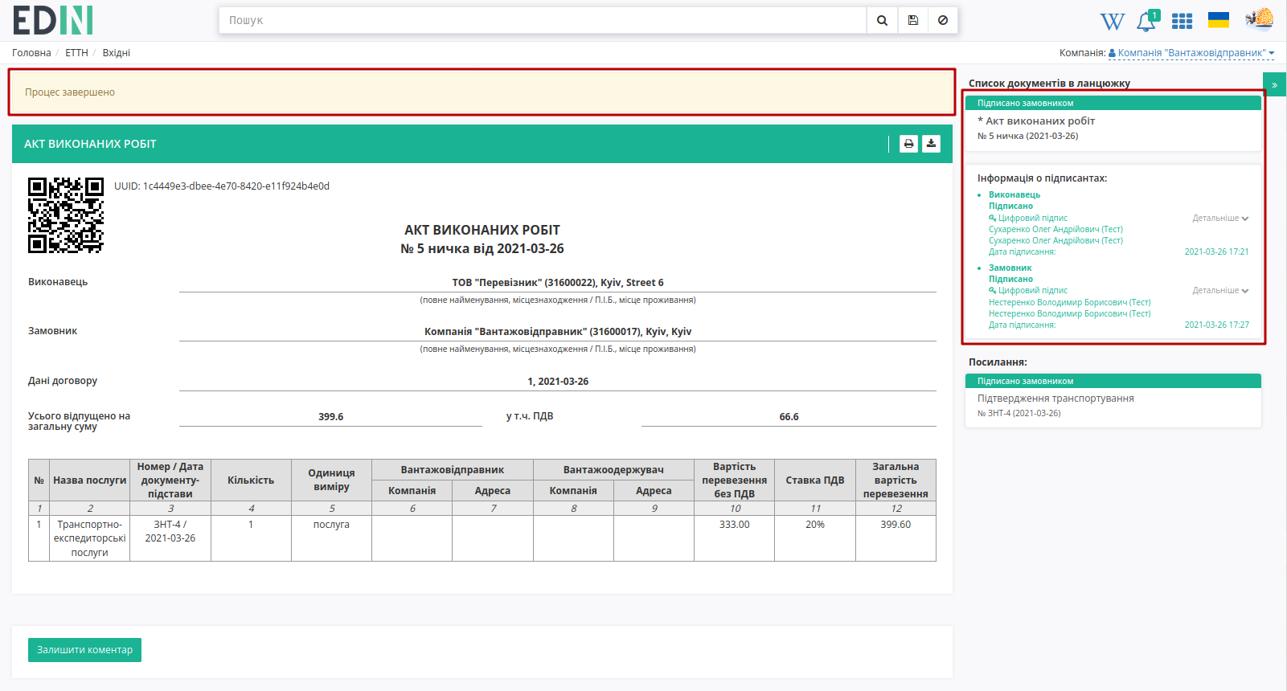
Task: Download the document using the download icon
Action: click(x=931, y=144)
